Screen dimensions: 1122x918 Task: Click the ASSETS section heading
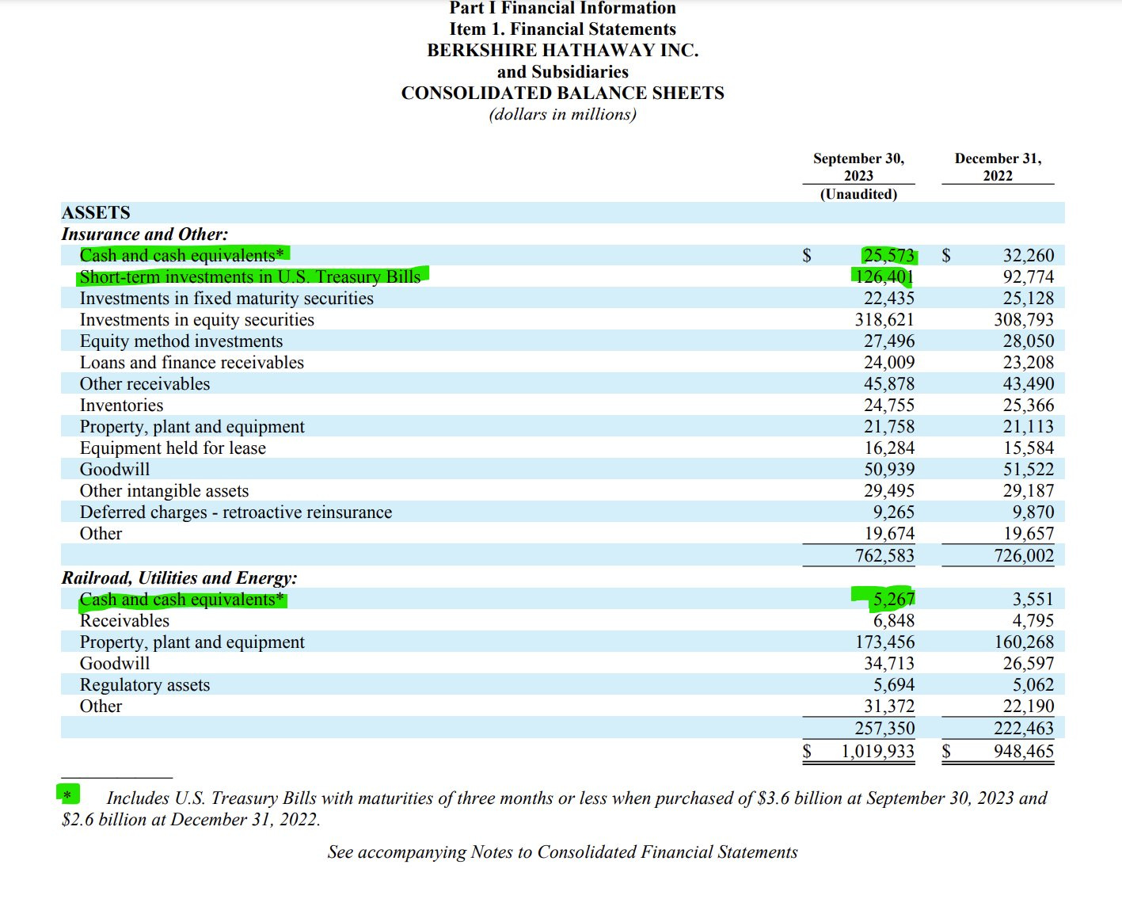click(x=96, y=212)
